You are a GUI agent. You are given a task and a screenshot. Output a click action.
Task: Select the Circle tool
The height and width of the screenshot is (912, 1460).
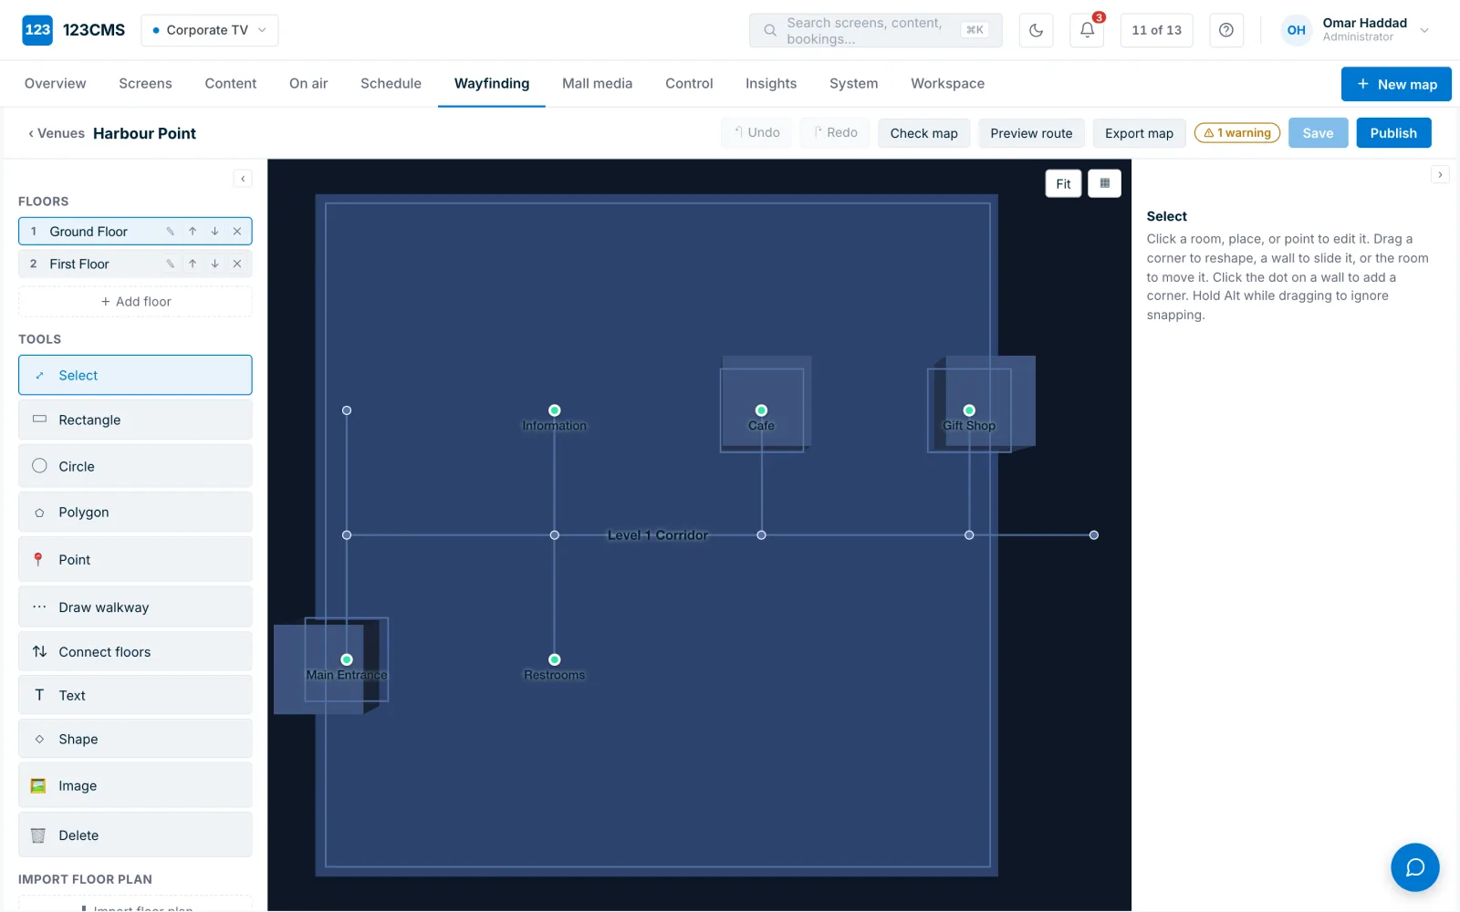135,466
